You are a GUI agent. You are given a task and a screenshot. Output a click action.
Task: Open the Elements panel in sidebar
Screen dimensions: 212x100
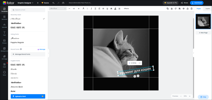pyautogui.click(x=4, y=18)
